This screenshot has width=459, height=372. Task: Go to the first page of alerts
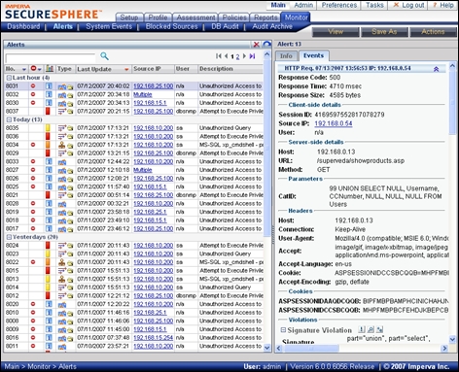coord(219,56)
